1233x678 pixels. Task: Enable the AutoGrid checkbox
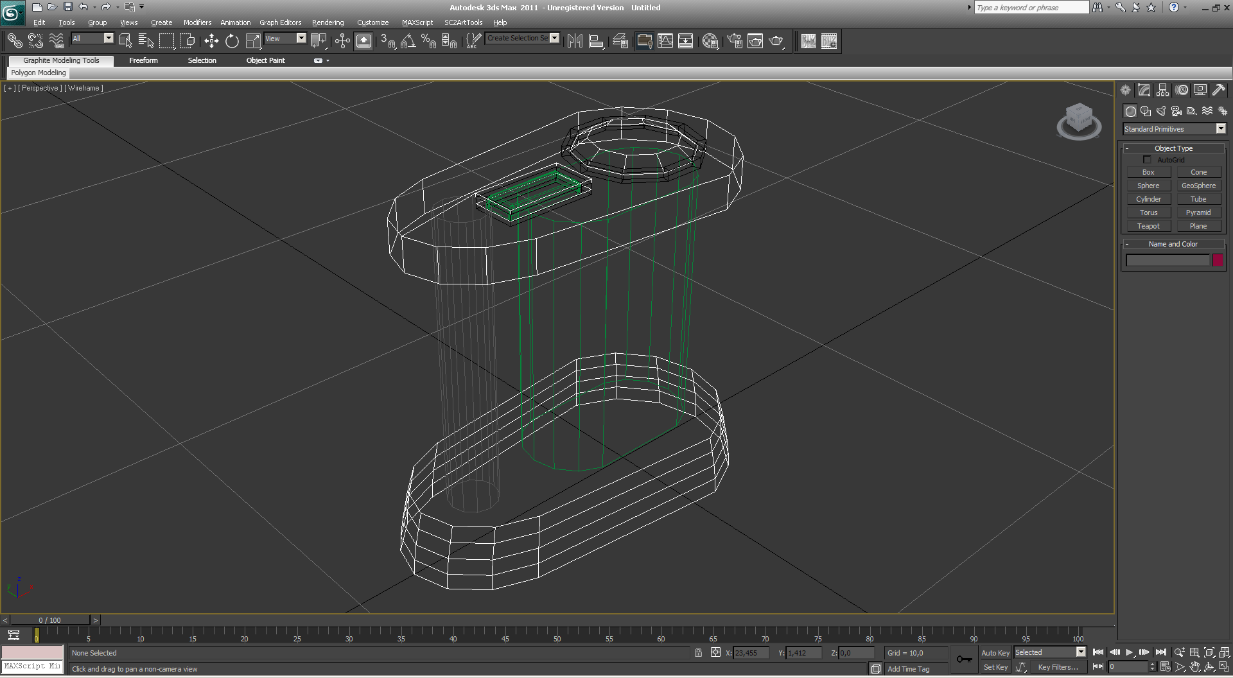[x=1147, y=160]
